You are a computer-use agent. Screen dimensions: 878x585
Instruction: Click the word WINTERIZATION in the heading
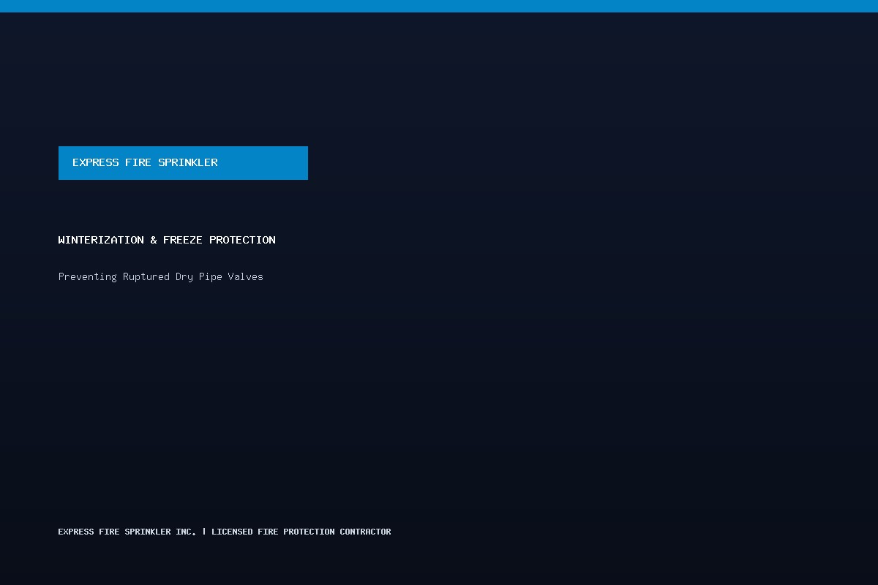tap(101, 240)
